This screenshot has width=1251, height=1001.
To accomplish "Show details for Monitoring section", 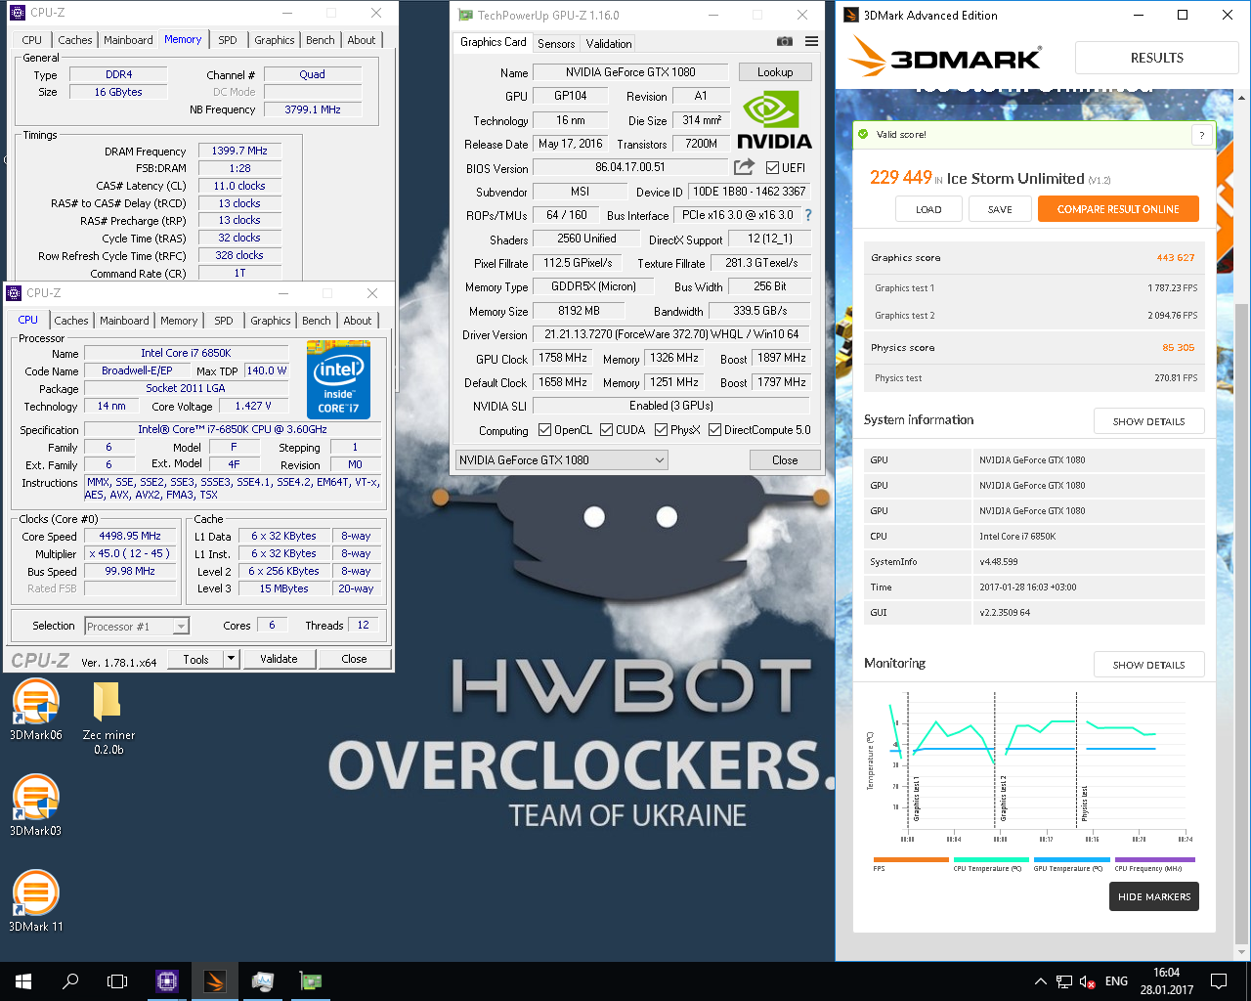I will [x=1148, y=665].
